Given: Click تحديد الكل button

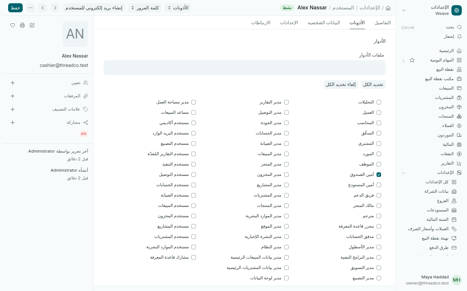Looking at the screenshot, I should [373, 84].
